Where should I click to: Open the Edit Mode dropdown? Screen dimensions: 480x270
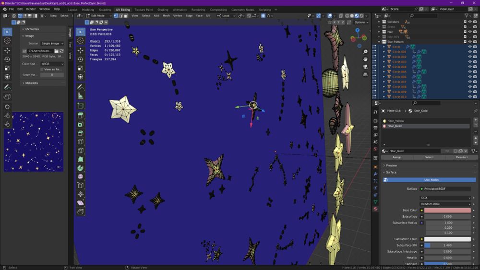point(98,16)
